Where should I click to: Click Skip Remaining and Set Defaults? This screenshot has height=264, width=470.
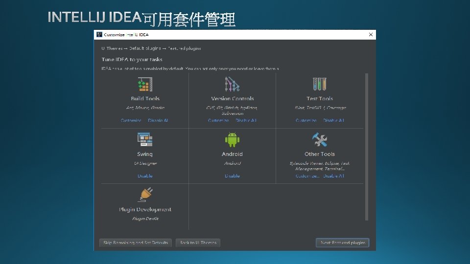coord(136,243)
